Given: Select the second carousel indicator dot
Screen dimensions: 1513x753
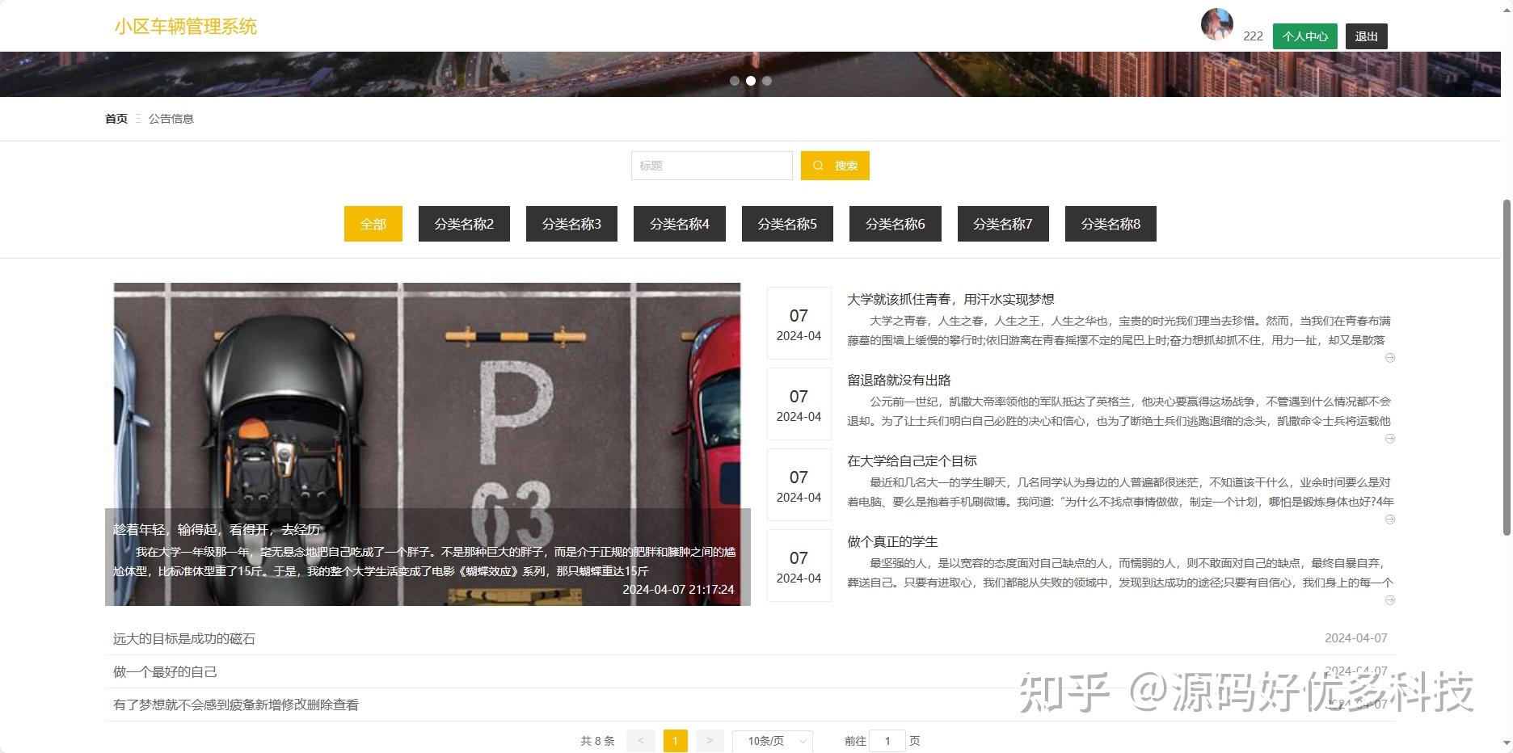Looking at the screenshot, I should pyautogui.click(x=751, y=81).
